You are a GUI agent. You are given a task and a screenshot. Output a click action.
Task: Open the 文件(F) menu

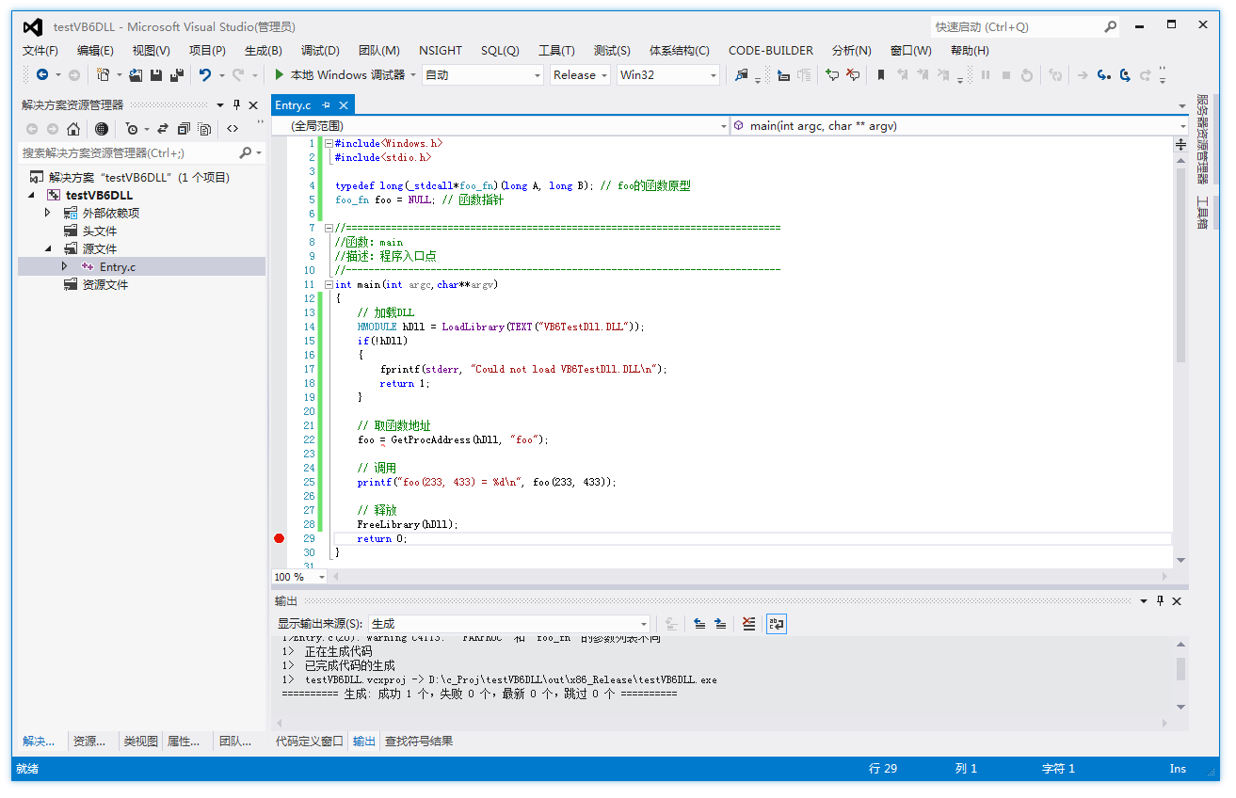pyautogui.click(x=40, y=51)
